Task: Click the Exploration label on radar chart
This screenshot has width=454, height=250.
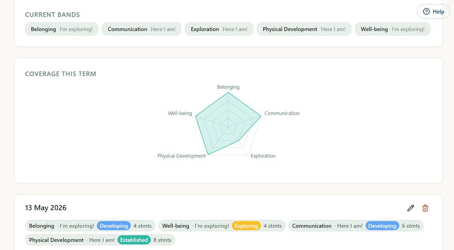Action: 263,156
